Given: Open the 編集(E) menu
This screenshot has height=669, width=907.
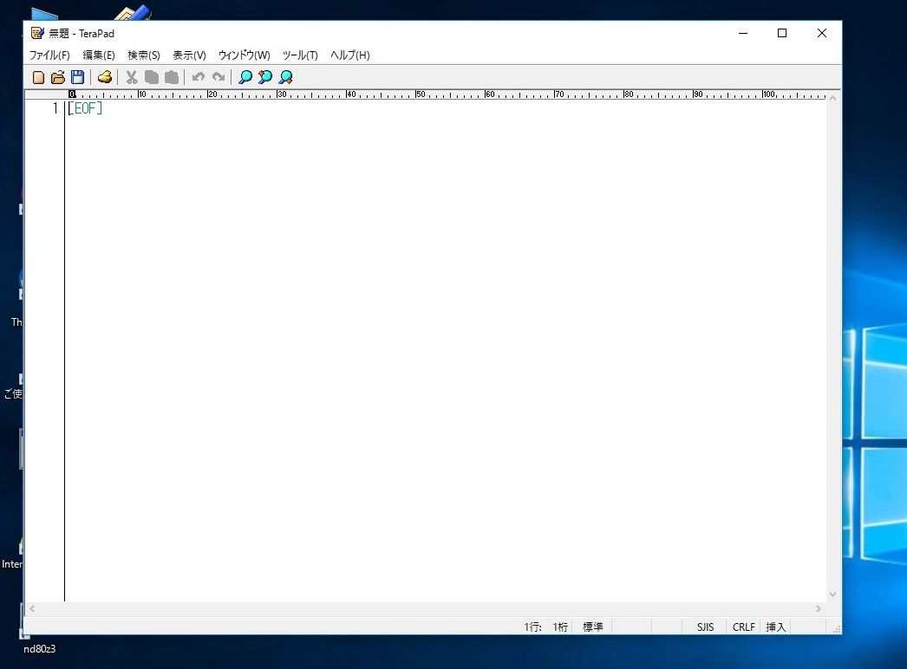Looking at the screenshot, I should [99, 55].
